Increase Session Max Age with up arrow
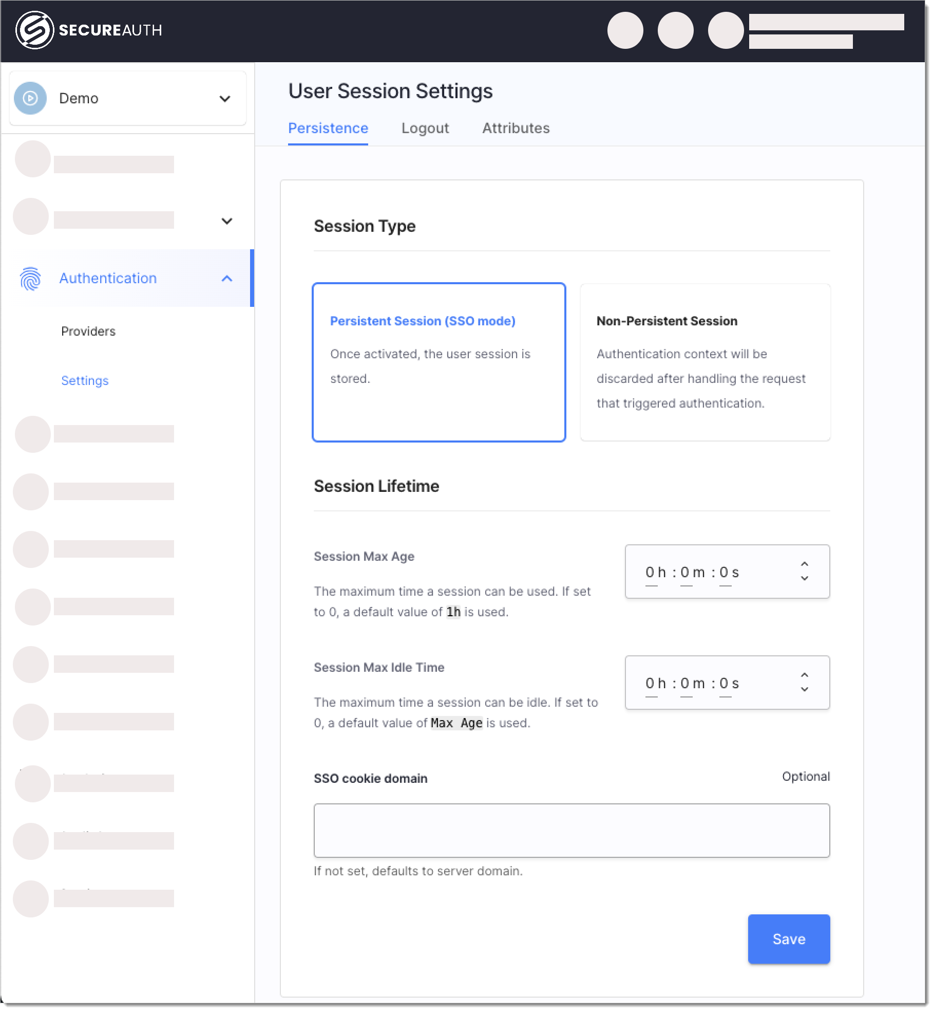 click(x=805, y=564)
